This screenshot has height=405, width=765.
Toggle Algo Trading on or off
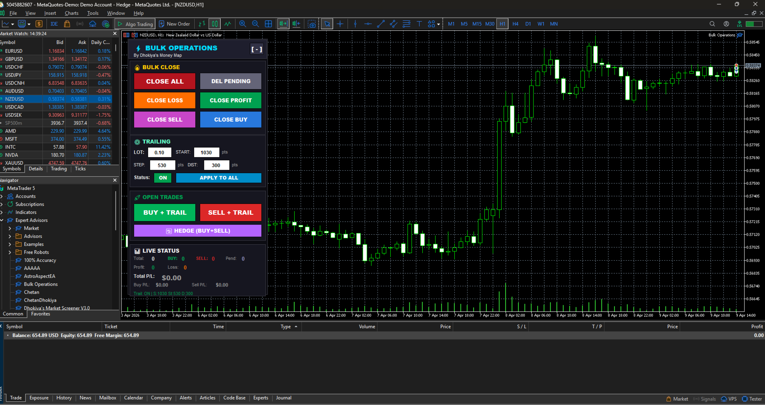135,24
